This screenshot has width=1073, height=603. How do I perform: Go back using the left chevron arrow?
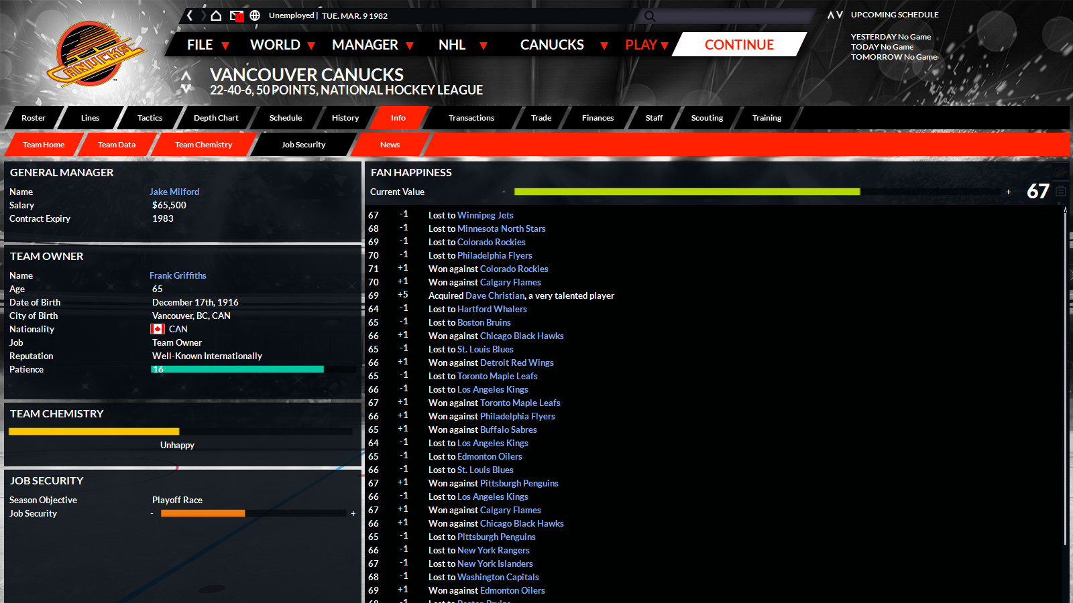[190, 15]
